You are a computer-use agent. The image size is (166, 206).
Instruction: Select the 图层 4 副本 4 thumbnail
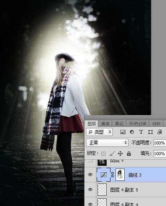pos(102,202)
